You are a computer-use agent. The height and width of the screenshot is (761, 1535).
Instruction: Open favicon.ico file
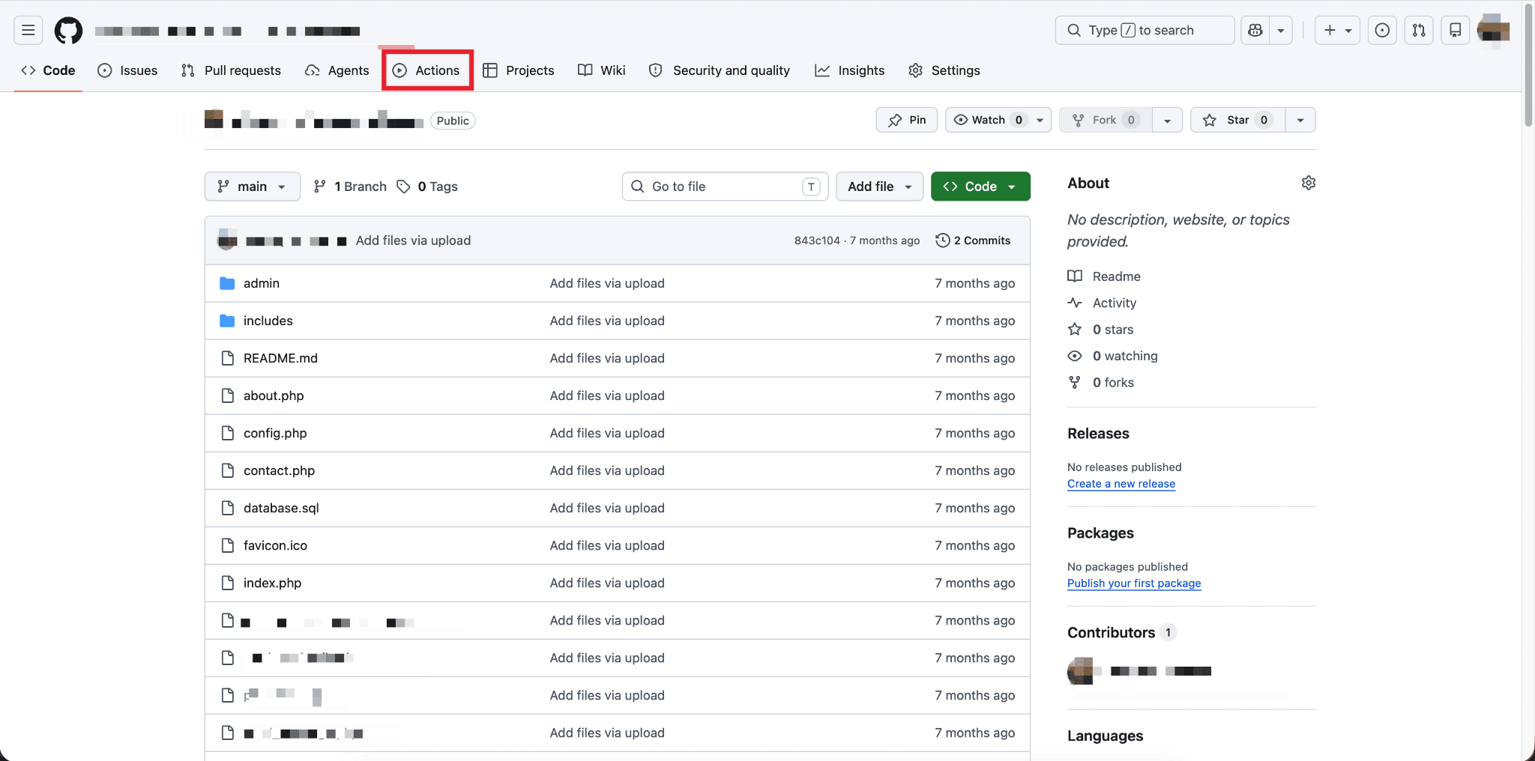click(275, 545)
